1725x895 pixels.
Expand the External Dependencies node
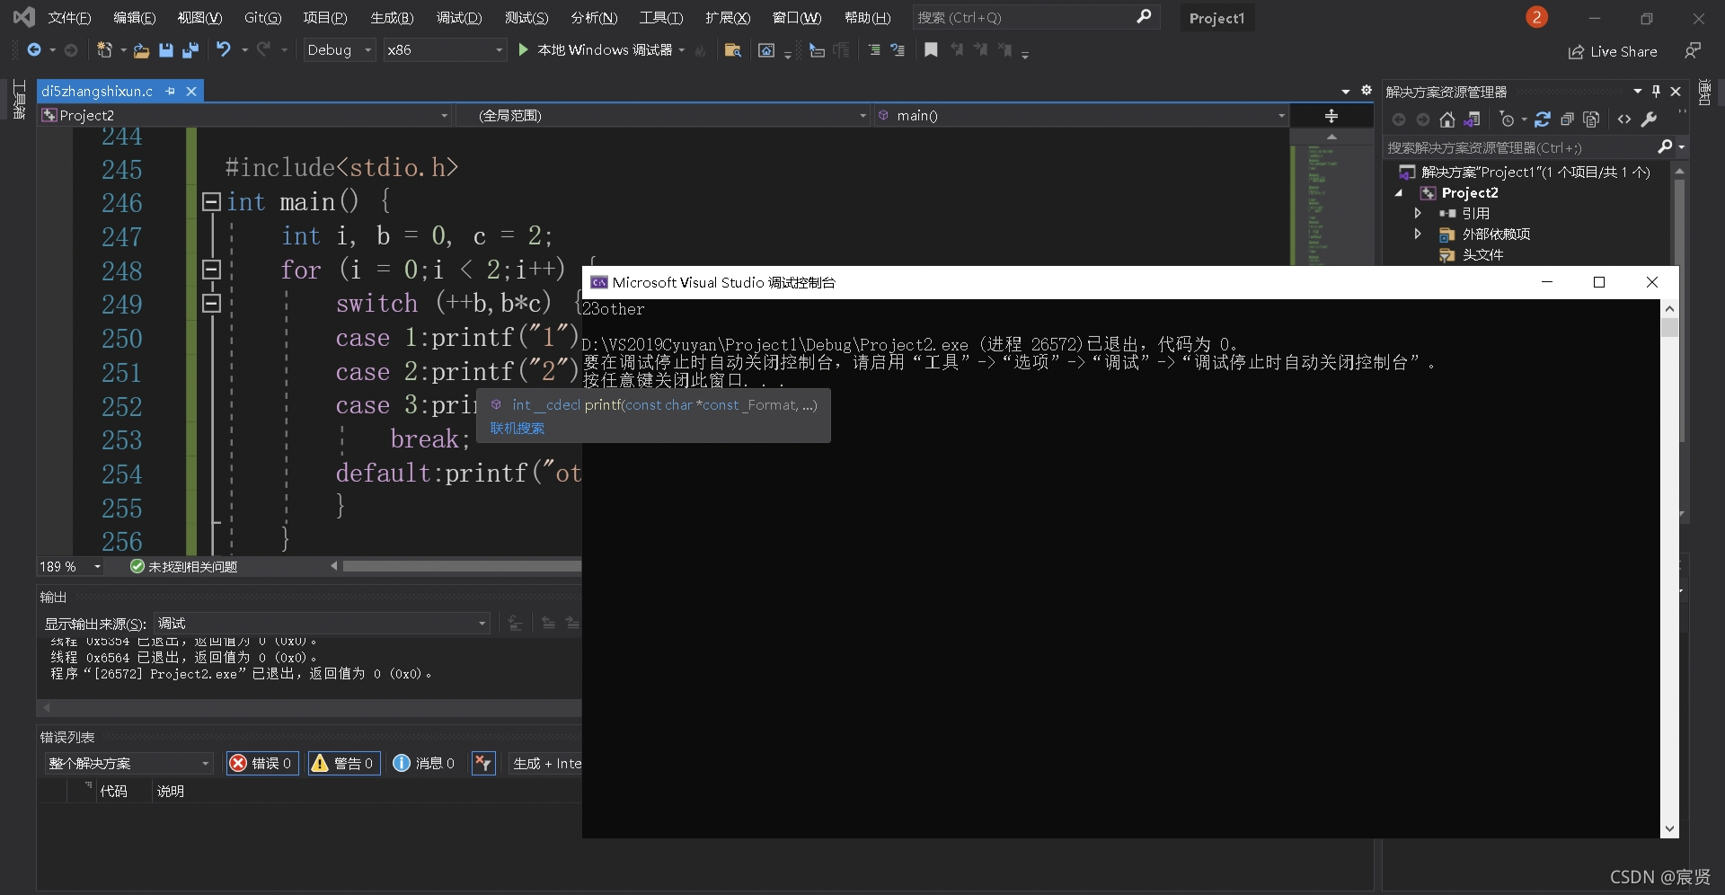pos(1418,234)
